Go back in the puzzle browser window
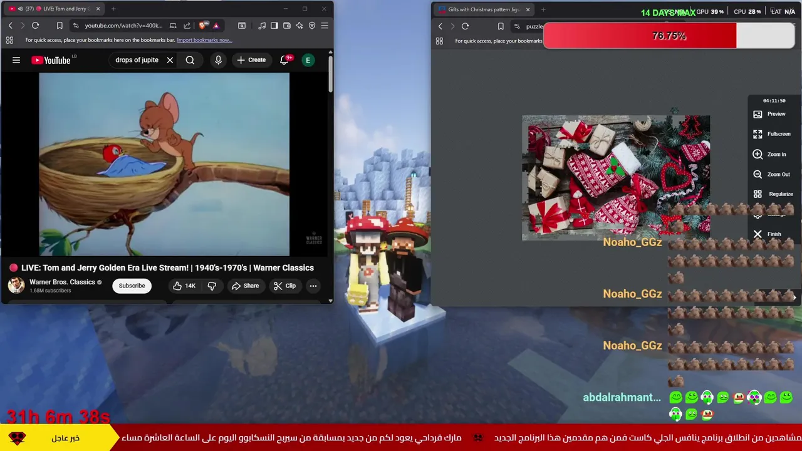802x451 pixels. point(440,26)
